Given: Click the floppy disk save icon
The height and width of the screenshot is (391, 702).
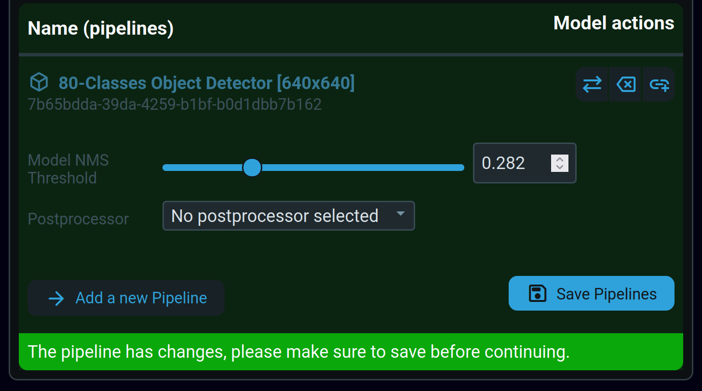Looking at the screenshot, I should [538, 293].
